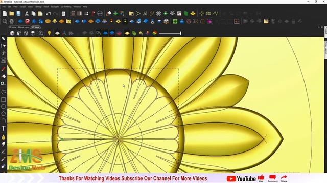Toggle the rainbow colour shading icon
The height and width of the screenshot is (183, 327).
coord(155,33)
